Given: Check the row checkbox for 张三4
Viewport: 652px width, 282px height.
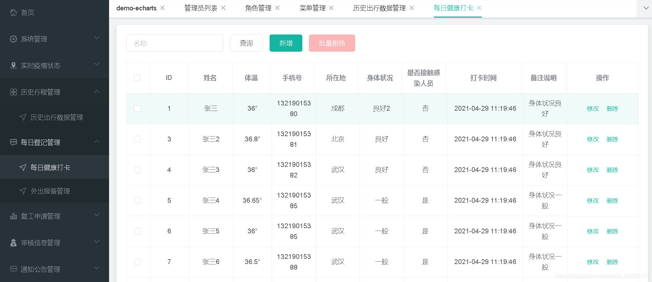Looking at the screenshot, I should coord(137,201).
